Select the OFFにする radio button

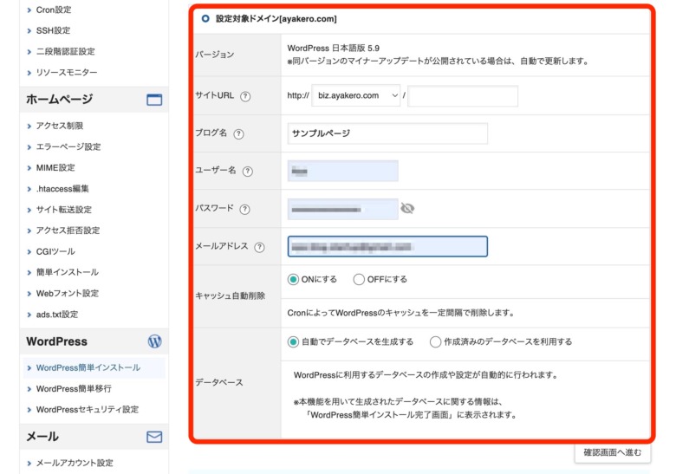click(x=359, y=279)
